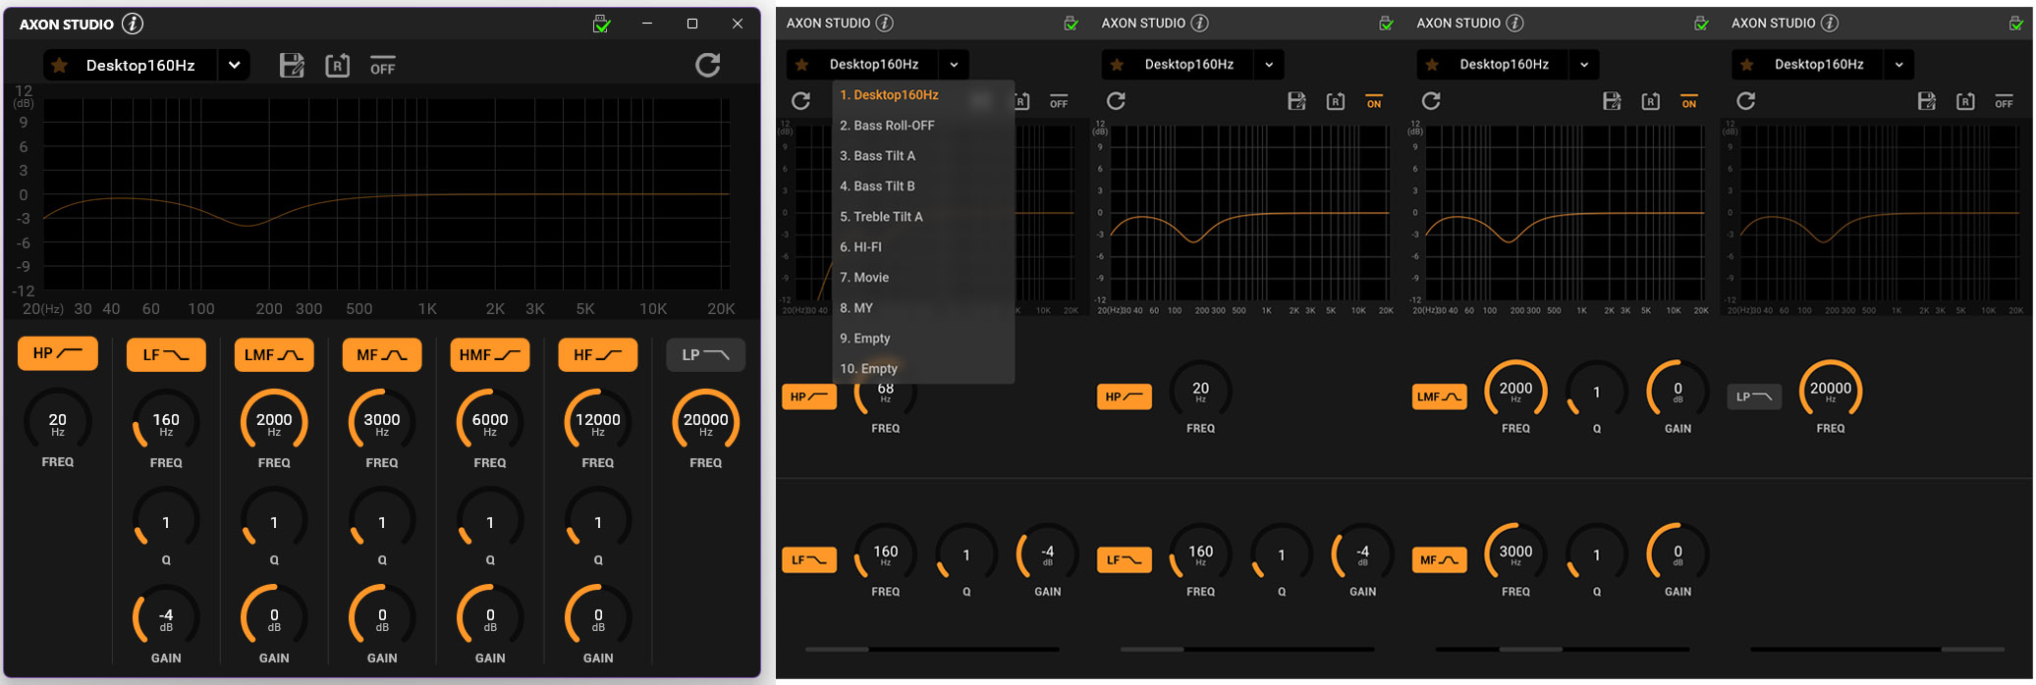The width and height of the screenshot is (2036, 685).
Task: Expand the Desktop160Hz preset dropdown arrow in the main window
Action: tap(235, 66)
